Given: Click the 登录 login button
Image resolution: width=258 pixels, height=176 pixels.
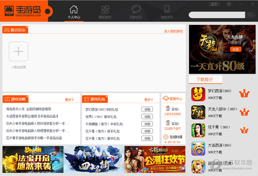Looking at the screenshot, I should 214,4.
